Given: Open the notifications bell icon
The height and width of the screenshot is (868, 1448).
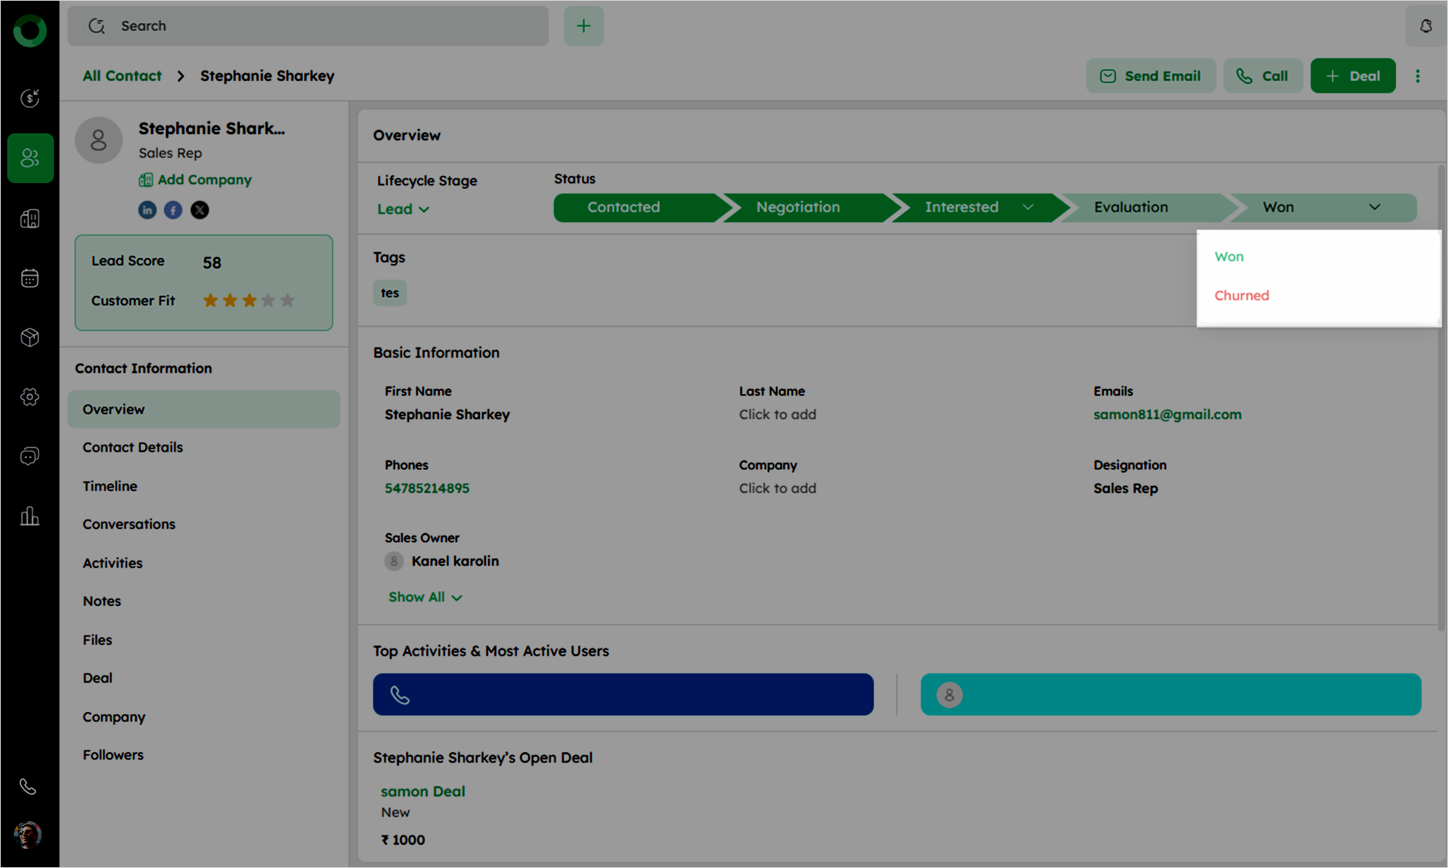Looking at the screenshot, I should click(1425, 26).
